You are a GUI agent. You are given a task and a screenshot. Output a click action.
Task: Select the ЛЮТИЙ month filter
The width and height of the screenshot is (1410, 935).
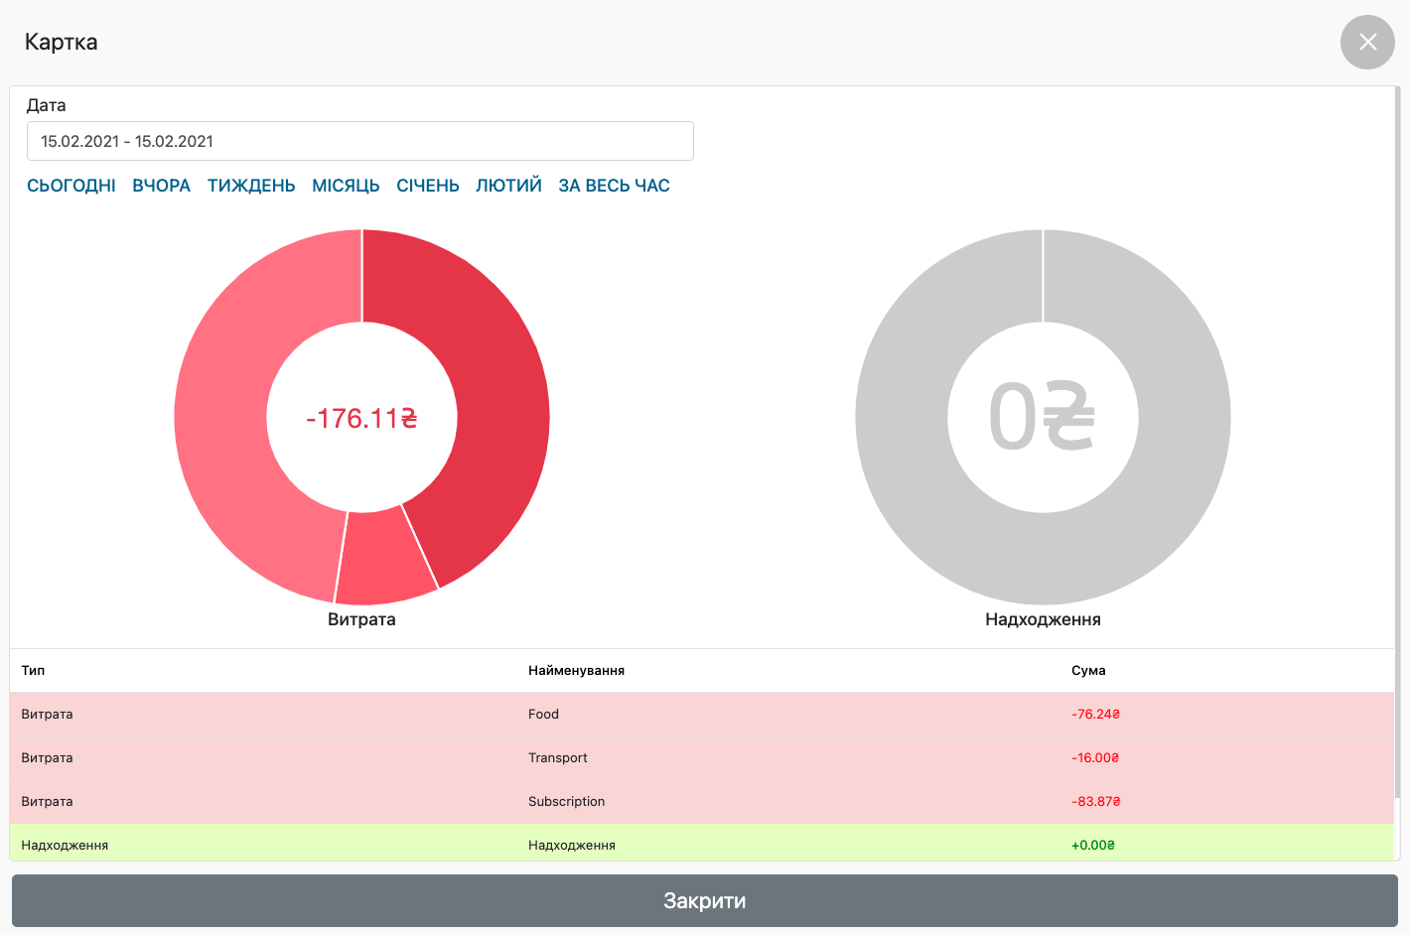(x=508, y=186)
